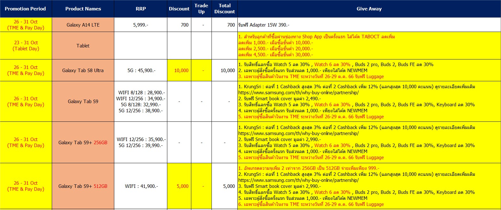Image resolution: width=501 pixels, height=210 pixels.
Task: Click the black 5,000 total discount cell
Action: point(224,186)
